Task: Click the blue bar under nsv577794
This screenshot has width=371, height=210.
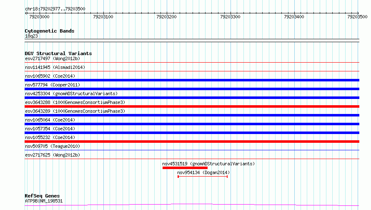Action: pos(192,89)
